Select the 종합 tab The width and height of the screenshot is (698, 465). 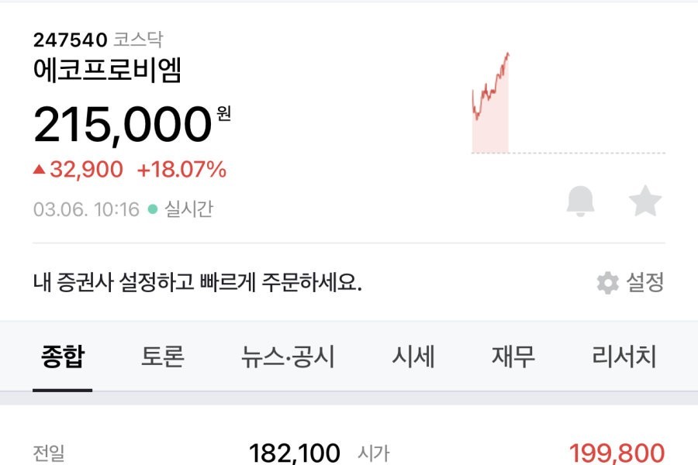(x=63, y=357)
